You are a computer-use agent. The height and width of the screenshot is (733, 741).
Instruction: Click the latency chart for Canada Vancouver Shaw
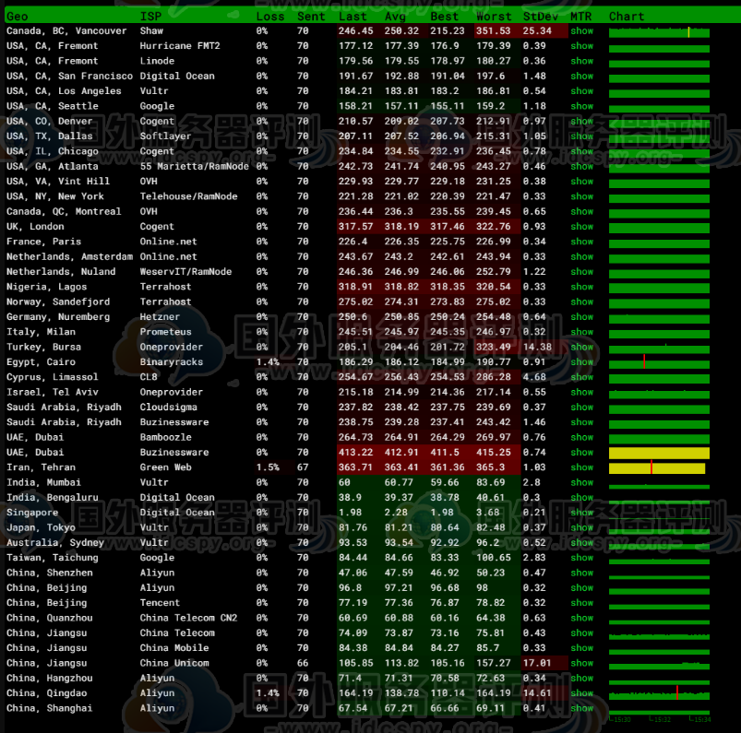pyautogui.click(x=659, y=32)
